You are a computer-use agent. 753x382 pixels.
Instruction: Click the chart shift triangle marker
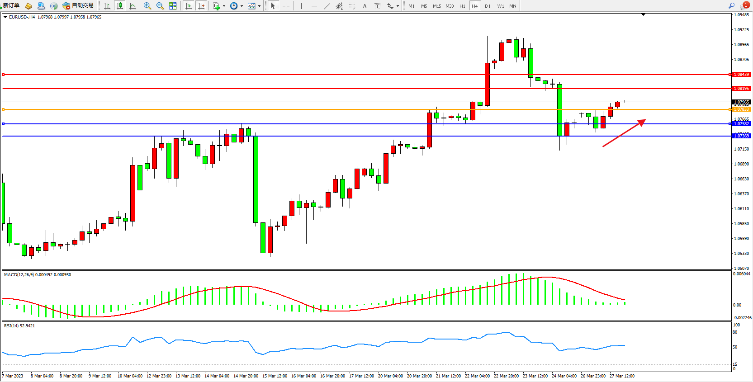(643, 15)
